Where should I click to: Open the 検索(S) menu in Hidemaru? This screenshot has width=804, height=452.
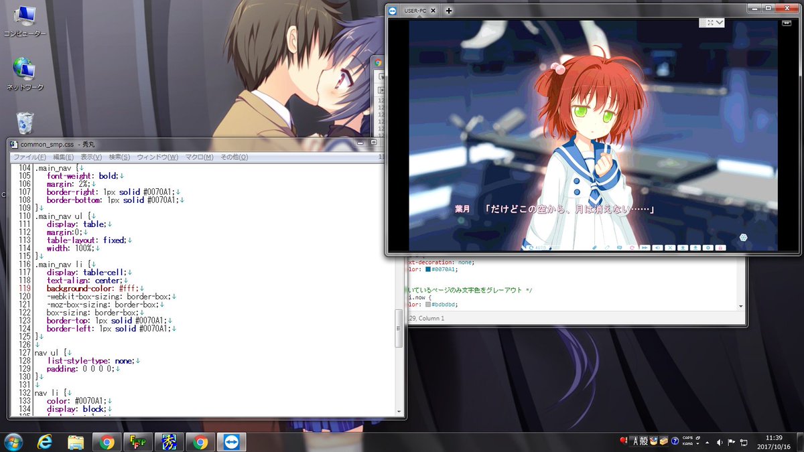coord(119,157)
